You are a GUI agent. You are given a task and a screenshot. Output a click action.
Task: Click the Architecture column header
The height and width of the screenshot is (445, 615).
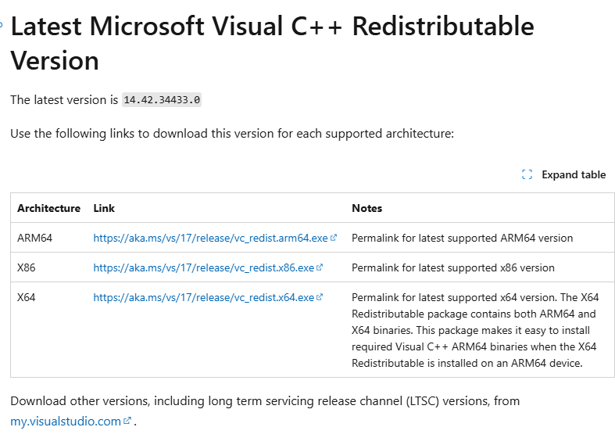(48, 208)
